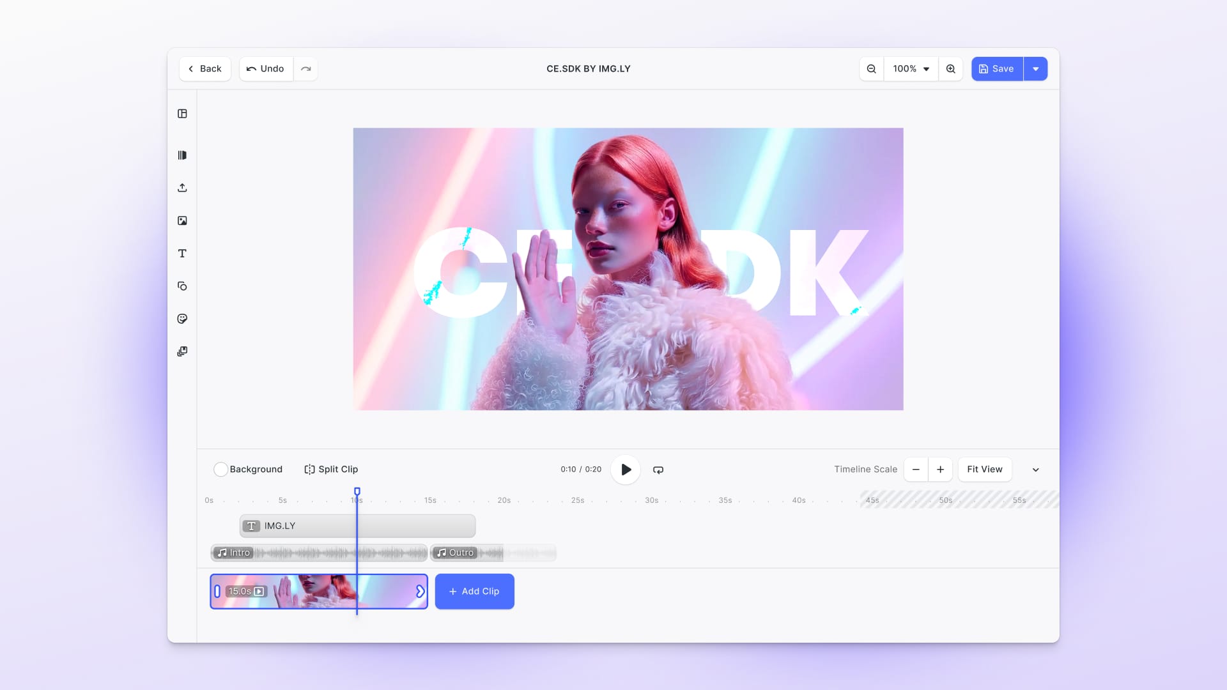Click the Split Clip button
The width and height of the screenshot is (1227, 690).
pyautogui.click(x=331, y=470)
